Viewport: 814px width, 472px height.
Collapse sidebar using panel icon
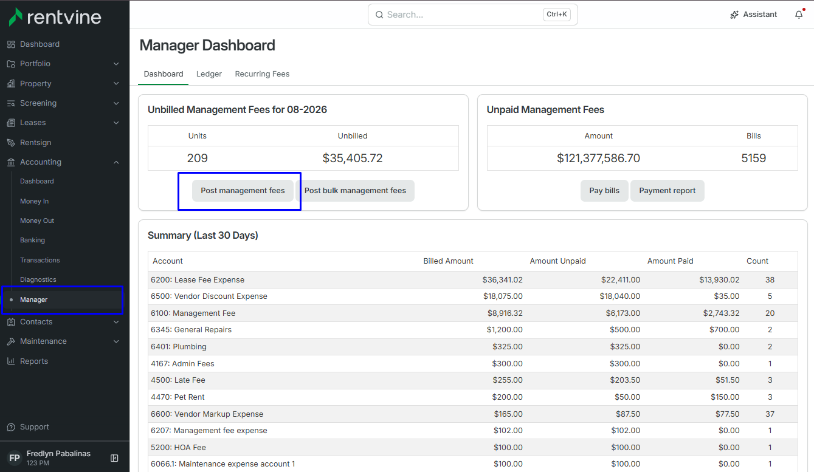click(114, 458)
